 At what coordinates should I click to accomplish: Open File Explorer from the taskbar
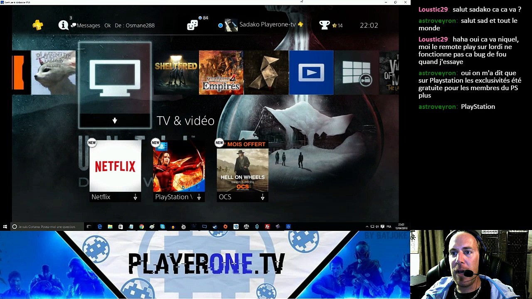tap(110, 227)
